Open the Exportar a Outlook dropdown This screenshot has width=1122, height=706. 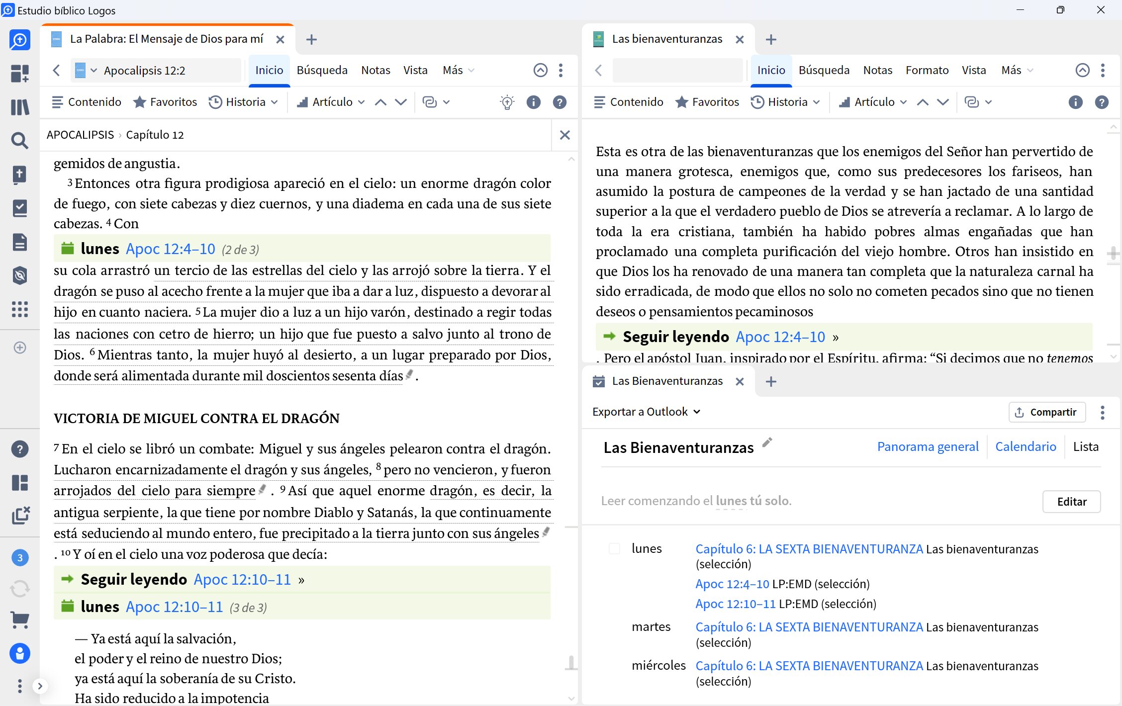pyautogui.click(x=646, y=412)
